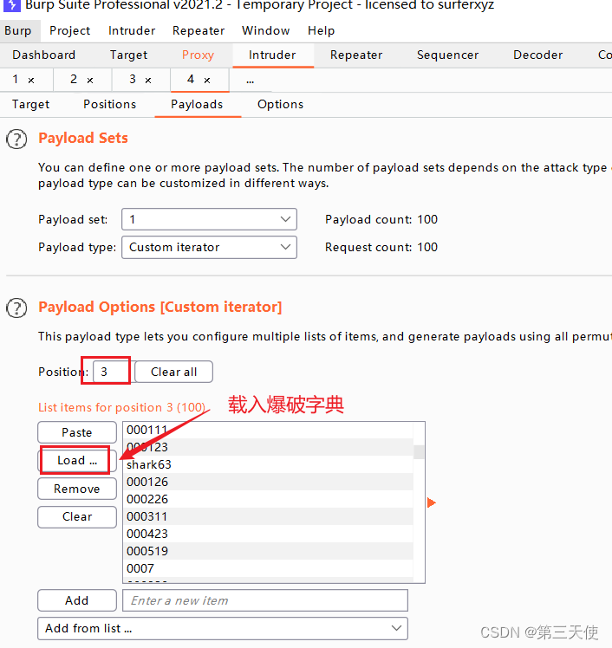
Task: Click the payload list scrollbar thumb
Action: (x=419, y=451)
